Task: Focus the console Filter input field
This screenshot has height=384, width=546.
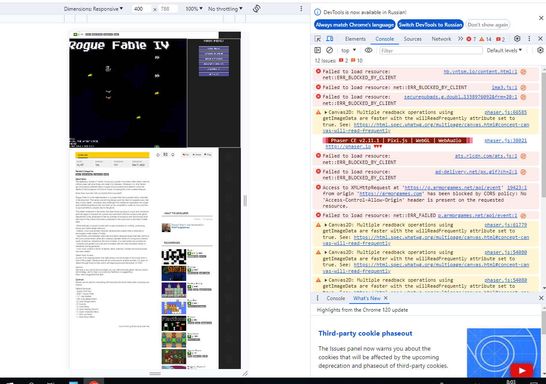Action: click(431, 51)
